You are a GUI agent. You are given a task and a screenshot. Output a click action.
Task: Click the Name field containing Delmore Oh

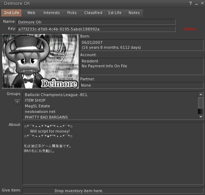96,22
